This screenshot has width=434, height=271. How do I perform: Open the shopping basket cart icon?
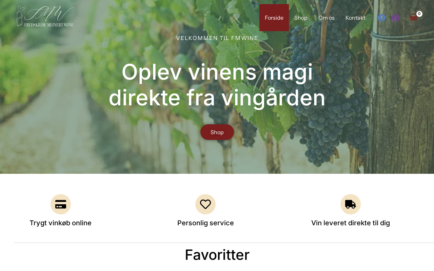click(413, 17)
